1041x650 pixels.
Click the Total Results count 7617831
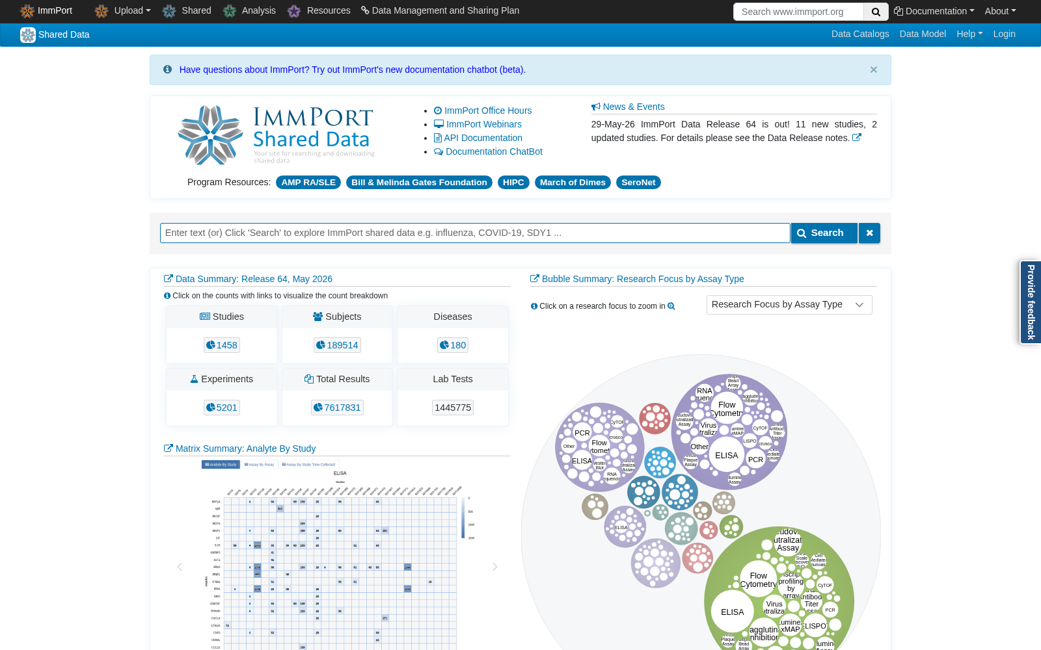337,408
